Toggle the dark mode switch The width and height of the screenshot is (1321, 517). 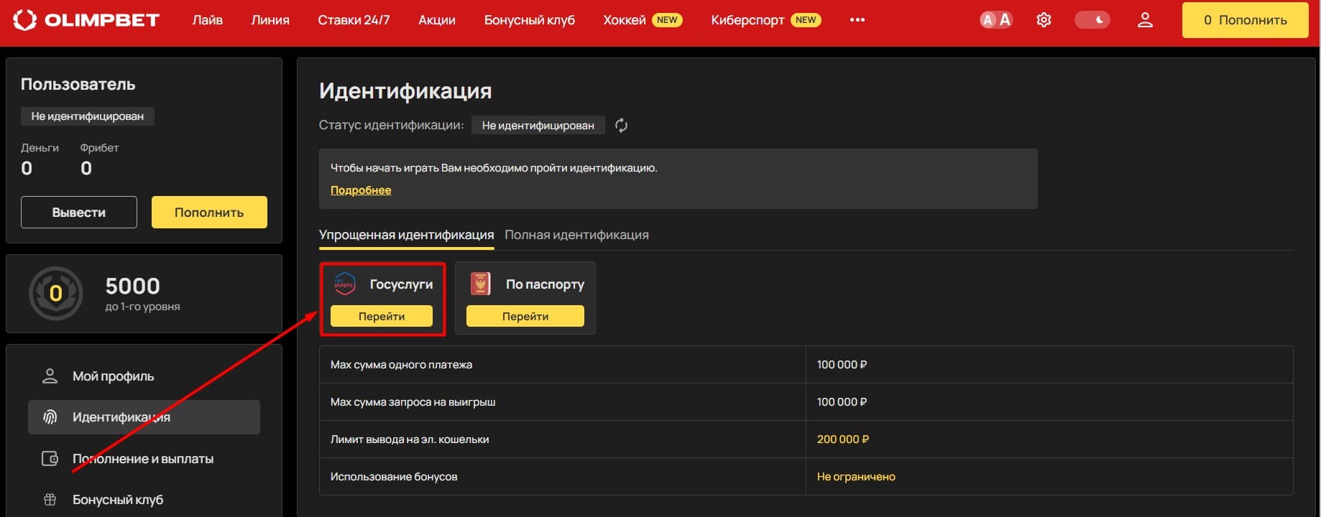[x=1092, y=20]
